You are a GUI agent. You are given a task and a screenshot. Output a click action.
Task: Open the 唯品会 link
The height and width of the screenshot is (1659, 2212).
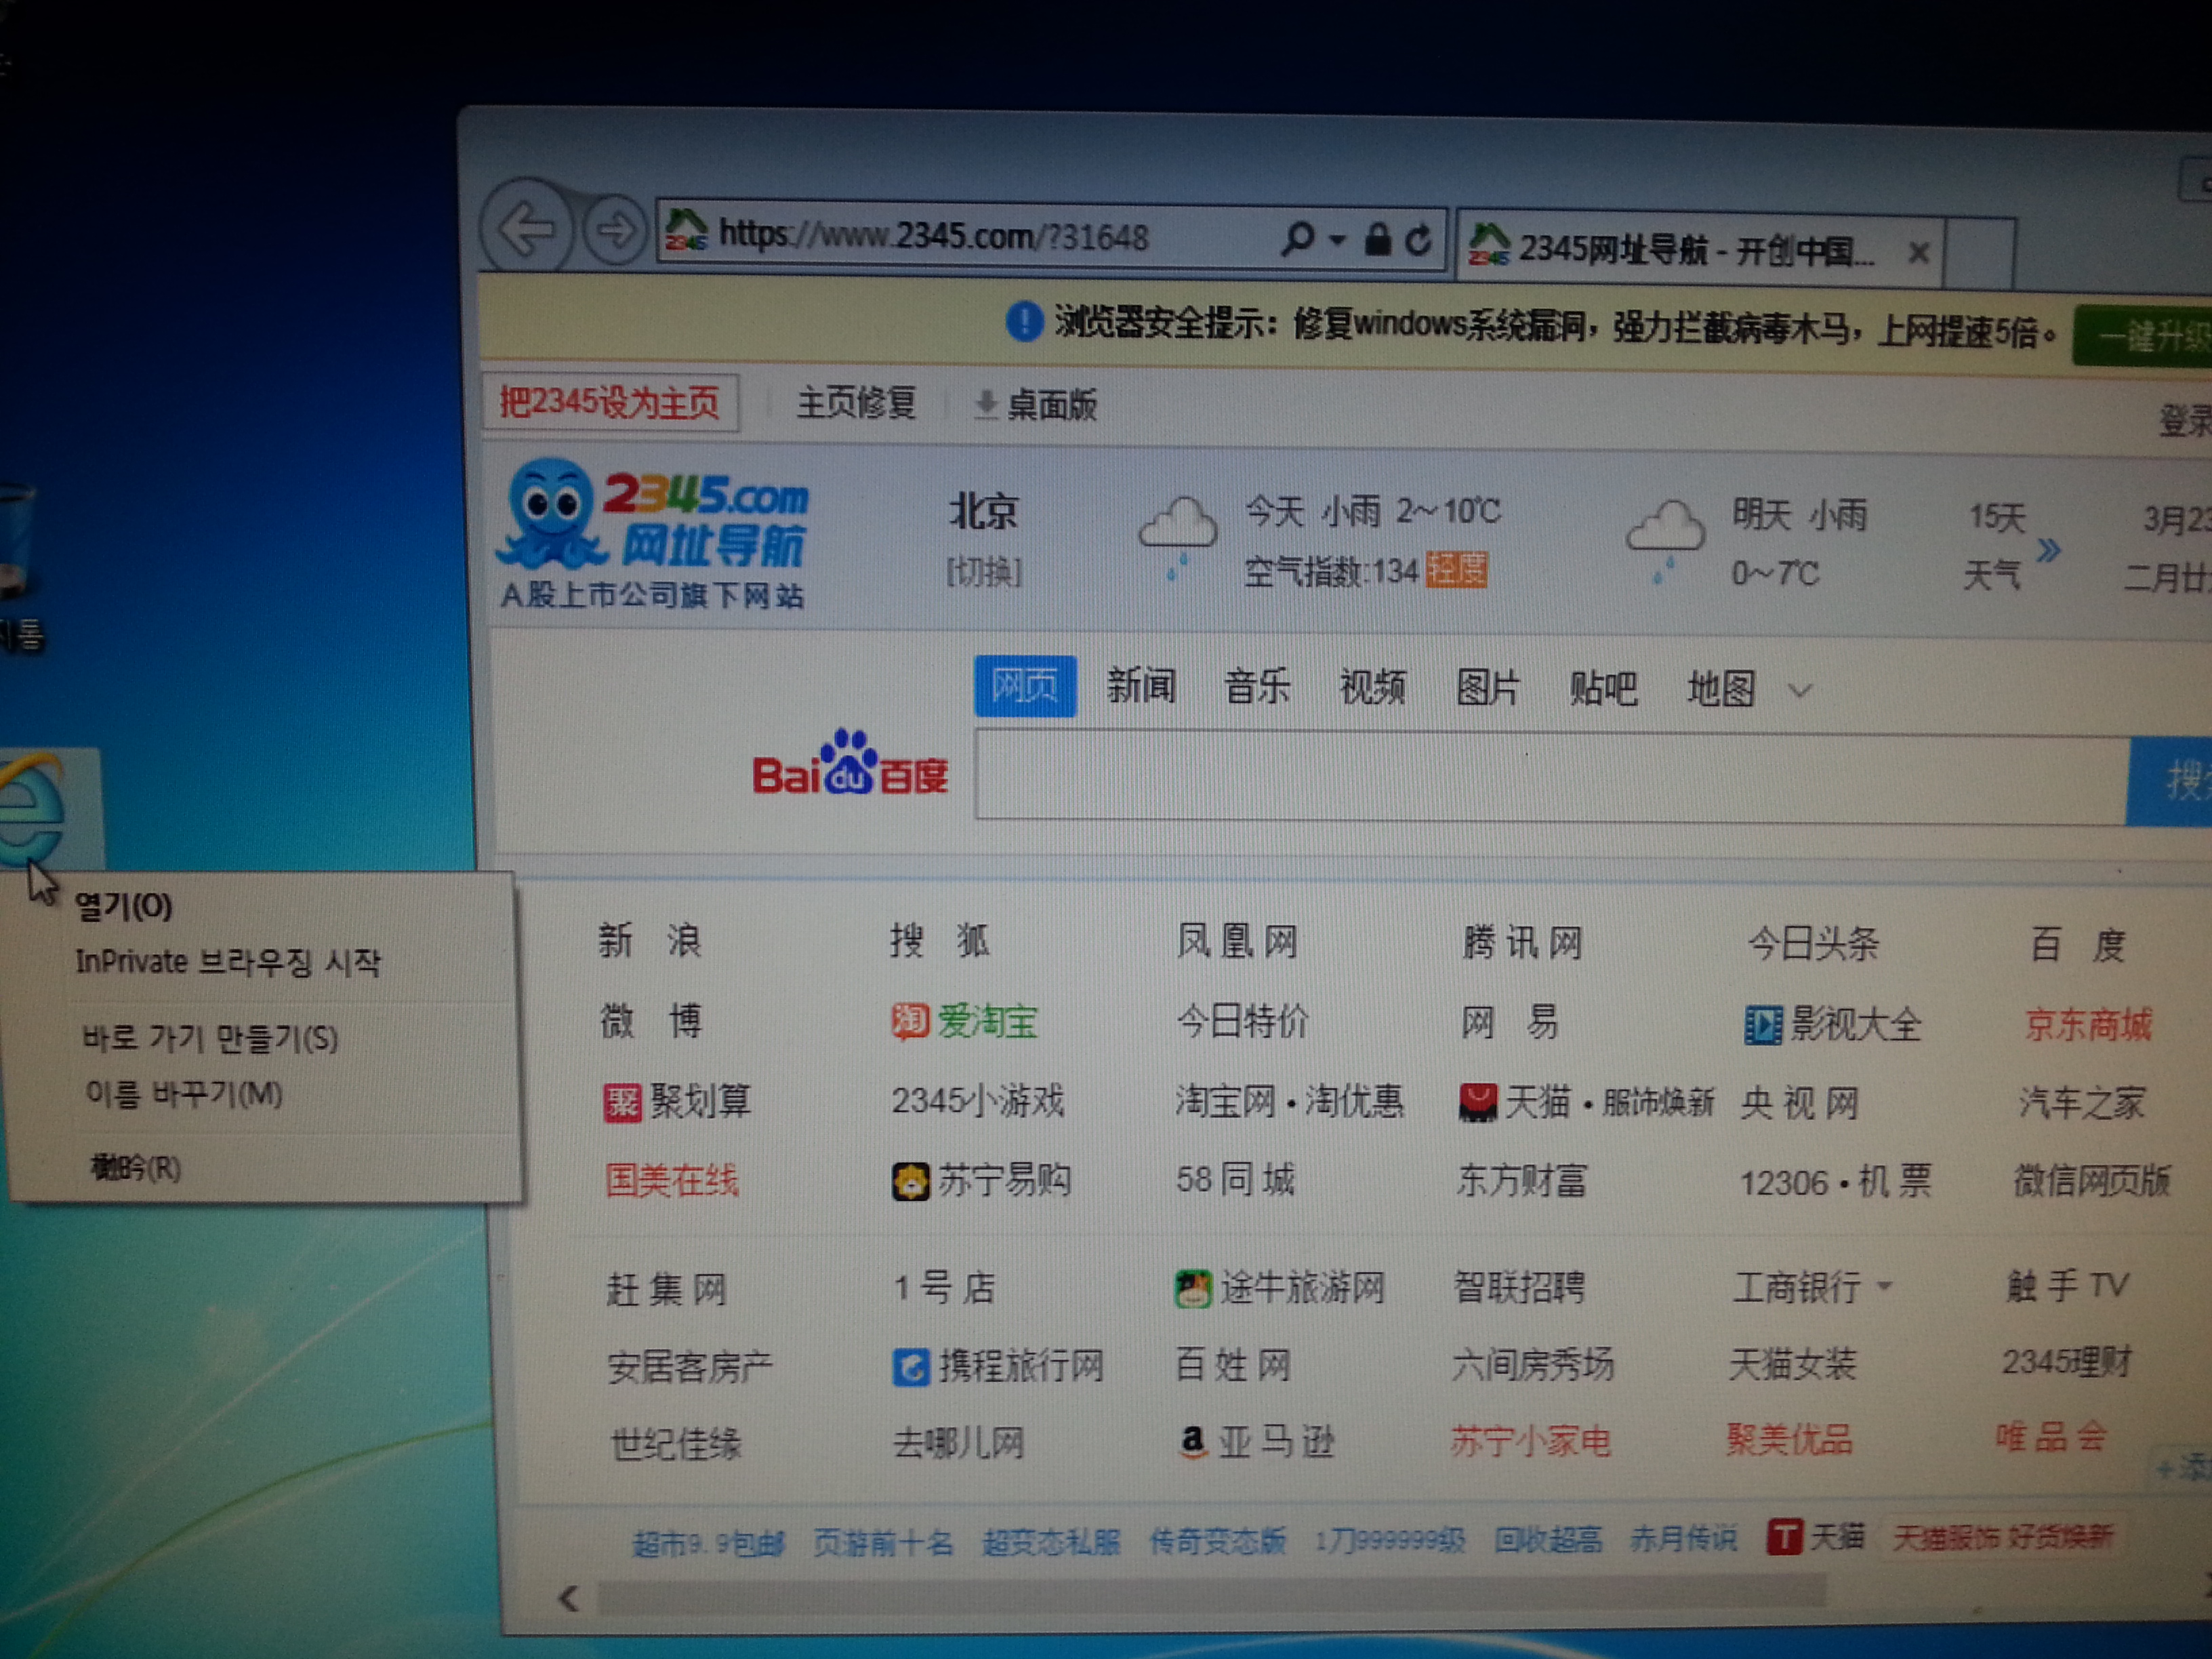[x=2051, y=1438]
